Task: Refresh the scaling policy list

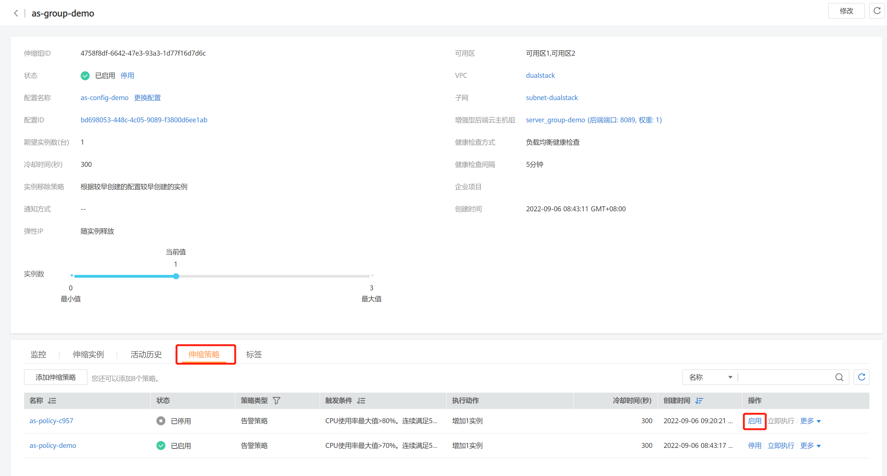Action: [x=861, y=377]
